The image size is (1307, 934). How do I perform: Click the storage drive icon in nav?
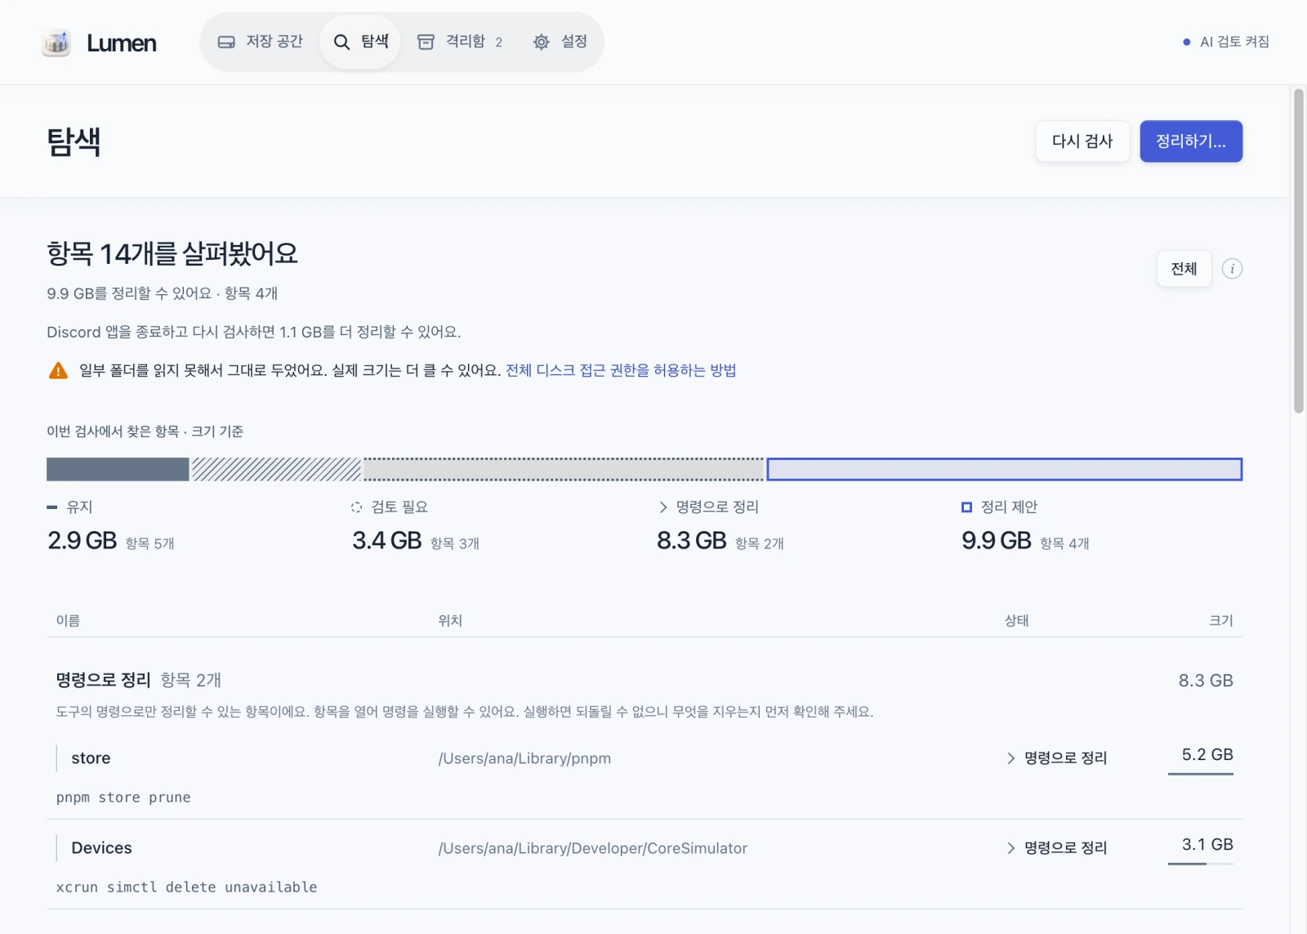(226, 42)
